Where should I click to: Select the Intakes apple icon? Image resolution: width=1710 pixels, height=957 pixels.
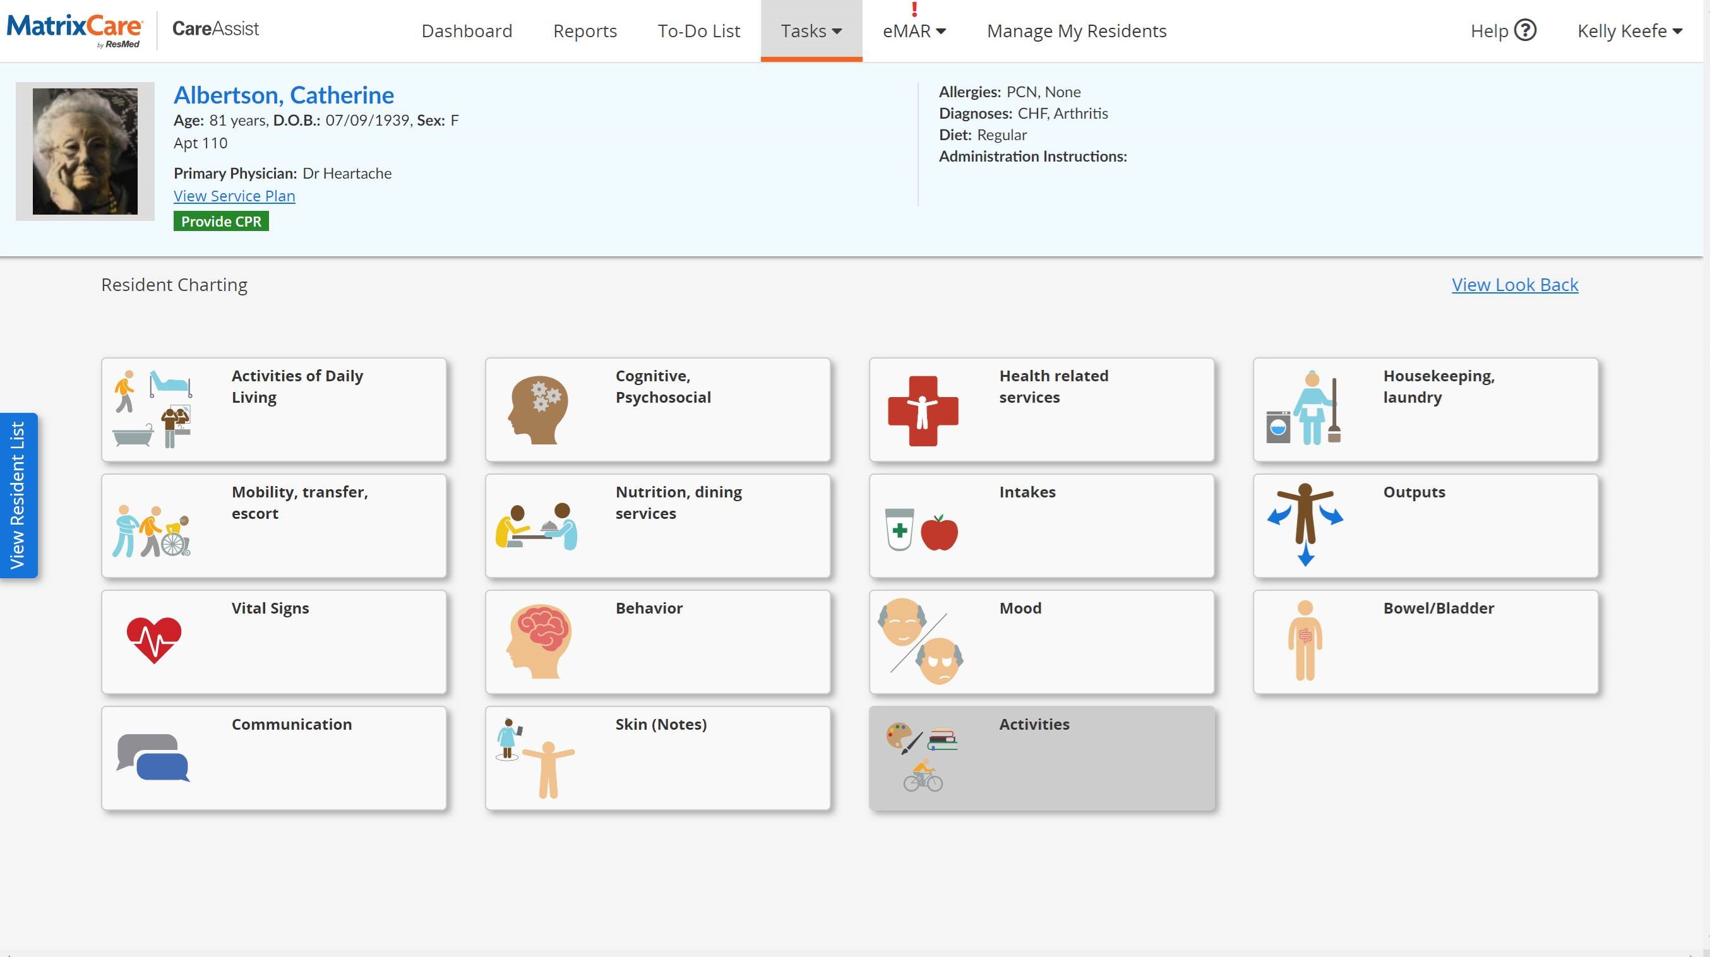pyautogui.click(x=938, y=532)
